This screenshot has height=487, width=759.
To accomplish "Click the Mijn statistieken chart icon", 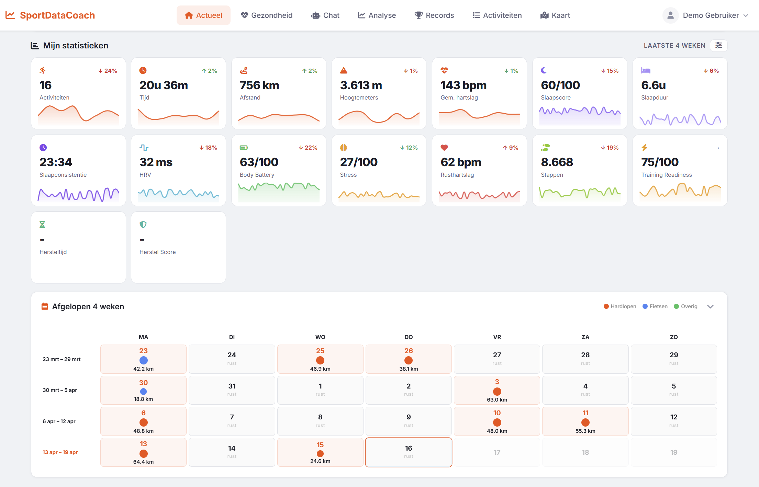I will 35,46.
